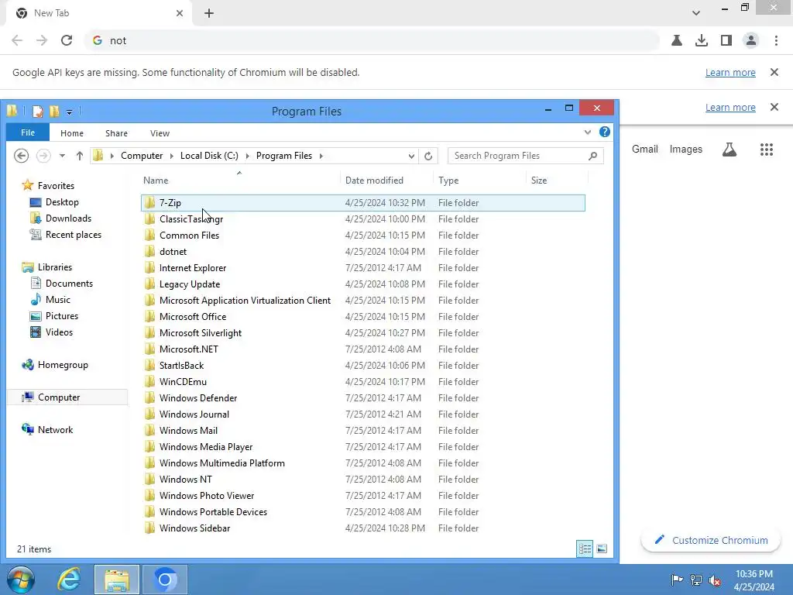793x595 pixels.
Task: Click the Explorer Back arrow button
Action: click(x=21, y=155)
